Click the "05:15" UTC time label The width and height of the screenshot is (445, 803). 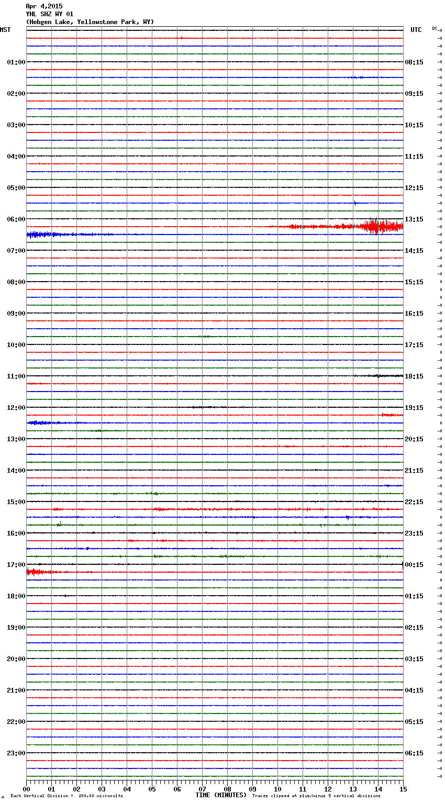414,722
